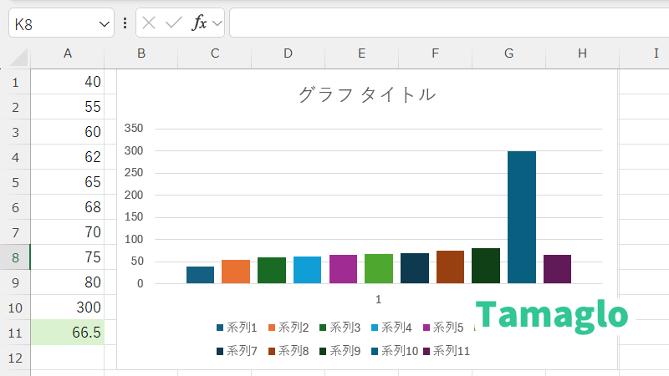Click inside the formula bar input
669x376 pixels.
tap(443, 23)
